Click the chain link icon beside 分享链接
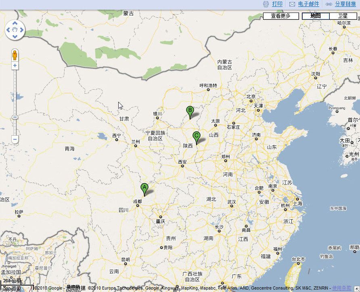The width and height of the screenshot is (360, 292). tap(329, 4)
